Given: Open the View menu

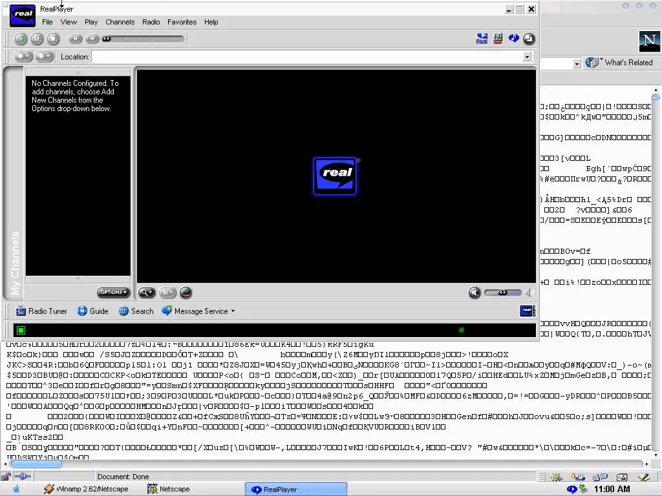Looking at the screenshot, I should 69,22.
